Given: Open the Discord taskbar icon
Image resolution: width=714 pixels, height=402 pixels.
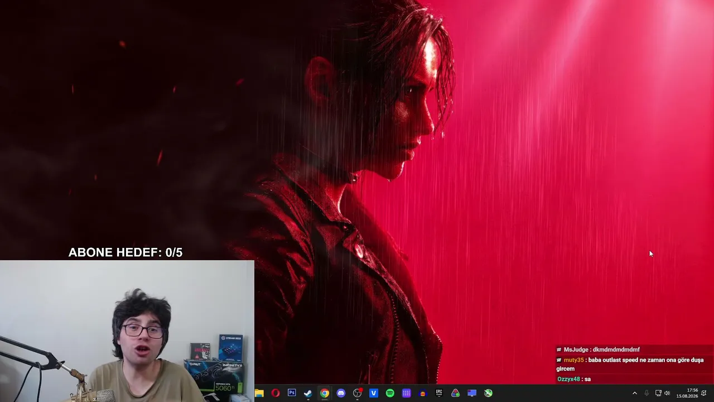Looking at the screenshot, I should (341, 393).
